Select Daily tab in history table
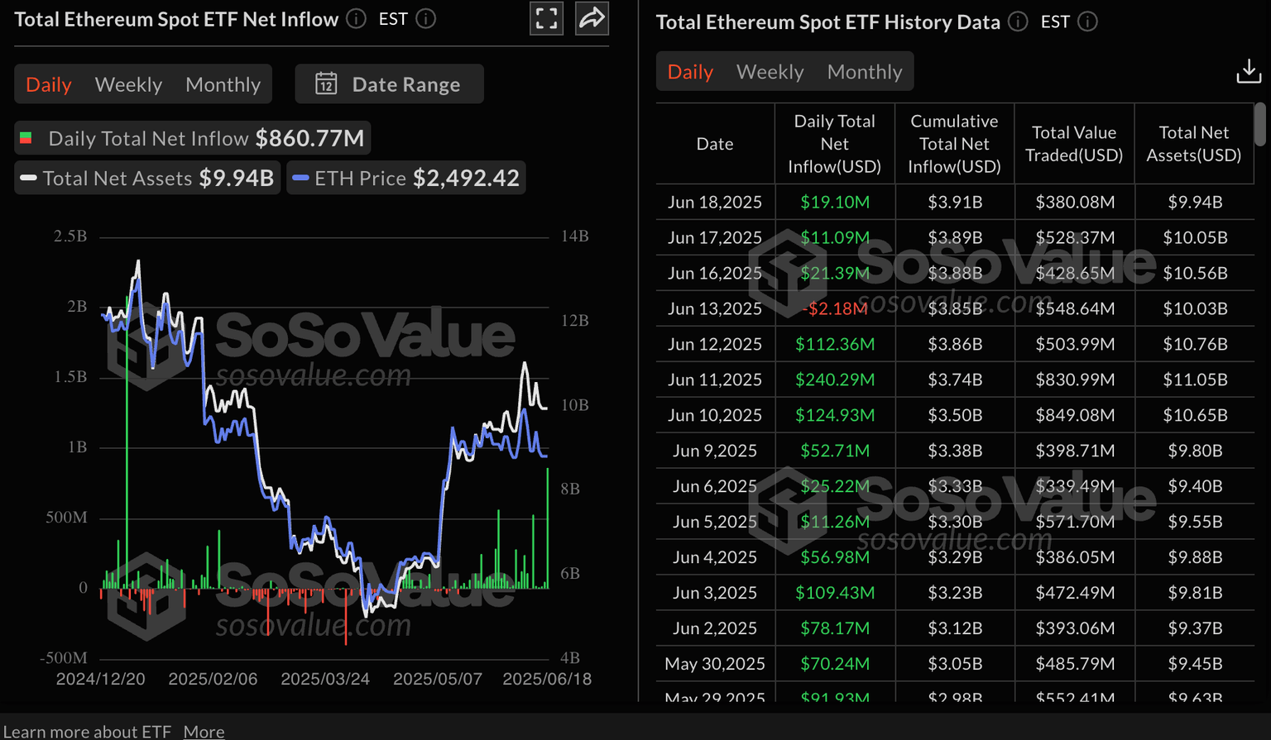Image resolution: width=1271 pixels, height=740 pixels. 690,72
